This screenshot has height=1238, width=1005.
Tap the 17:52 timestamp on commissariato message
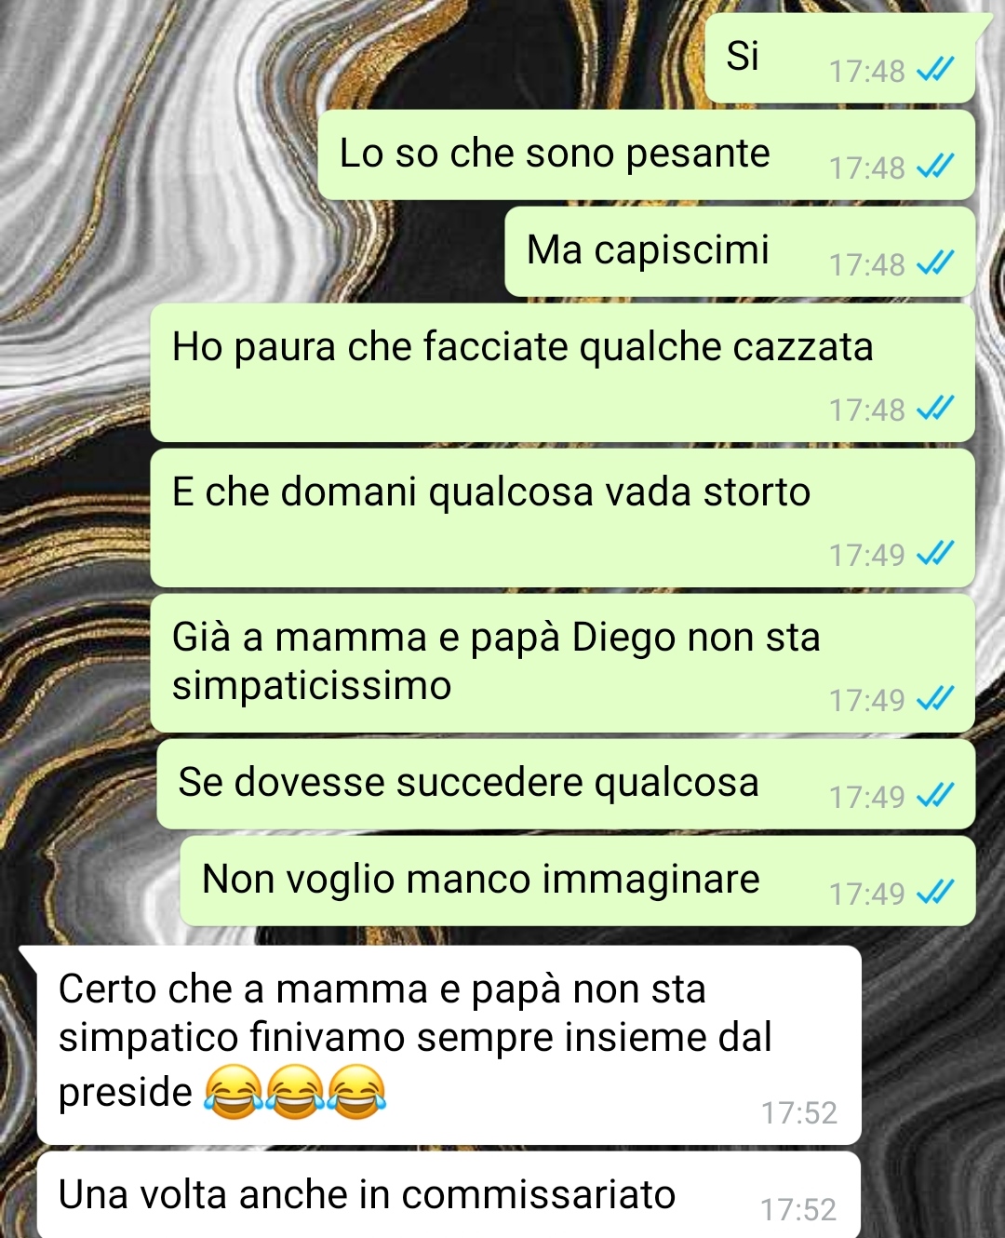pos(798,1209)
